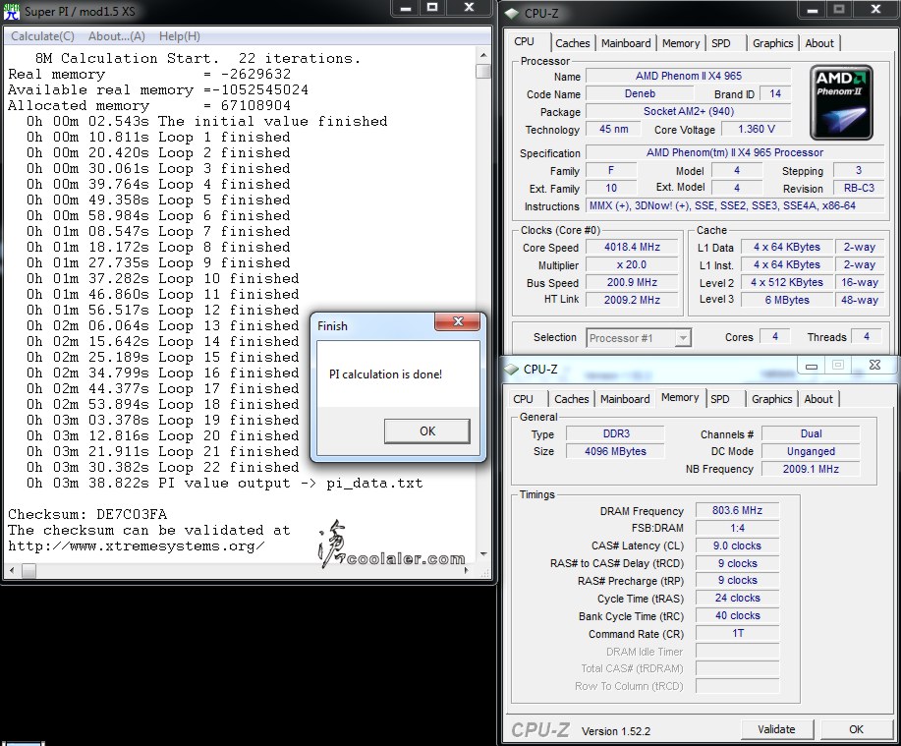Click the Super PI horizontal scrollbar right arrow
The height and width of the screenshot is (746, 901).
pyautogui.click(x=467, y=571)
